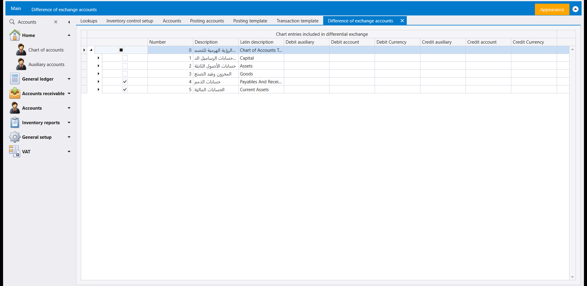Image resolution: width=587 pixels, height=286 pixels.
Task: Open Auxiliary accounts link
Action: [46, 65]
